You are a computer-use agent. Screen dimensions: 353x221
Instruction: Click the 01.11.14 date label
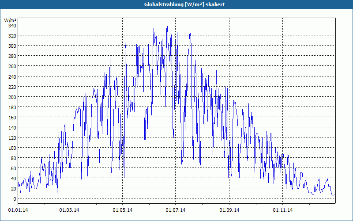pyautogui.click(x=283, y=210)
